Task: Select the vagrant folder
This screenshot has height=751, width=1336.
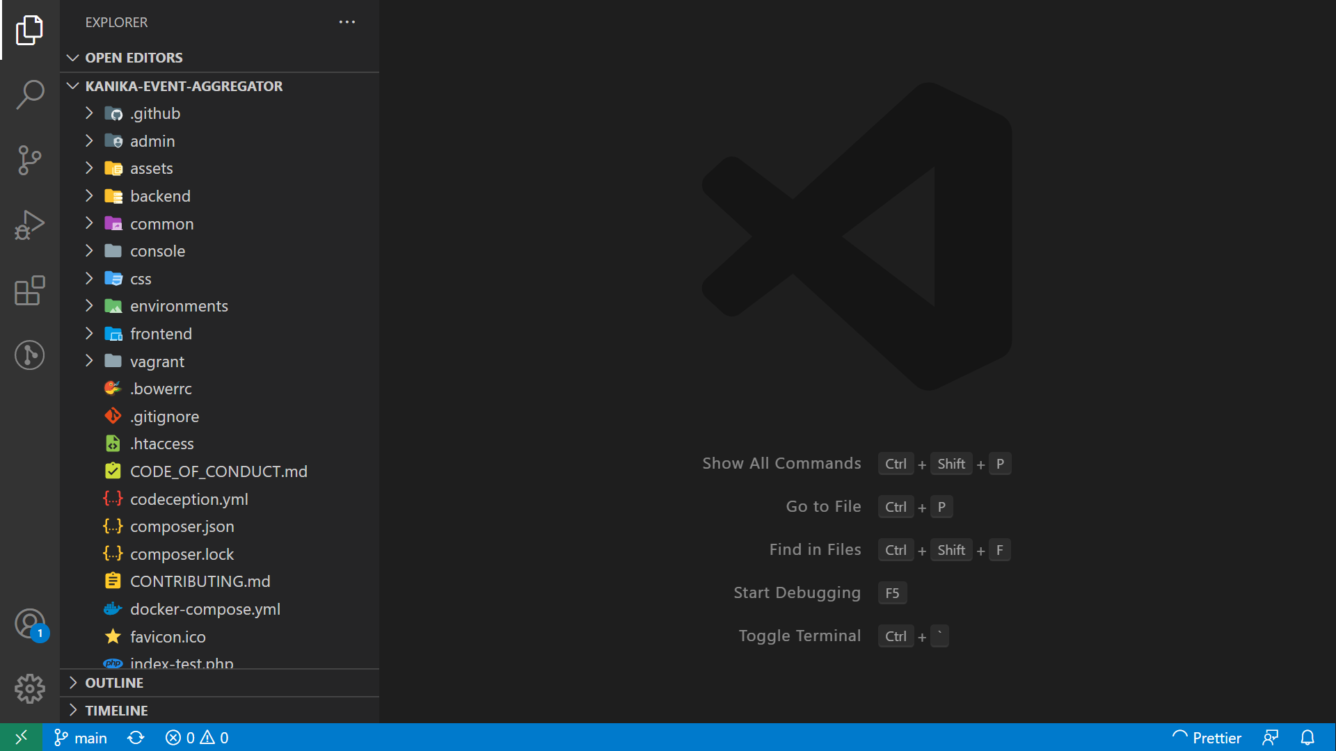Action: (220, 362)
